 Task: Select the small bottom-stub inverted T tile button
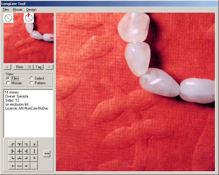[x=34, y=159]
